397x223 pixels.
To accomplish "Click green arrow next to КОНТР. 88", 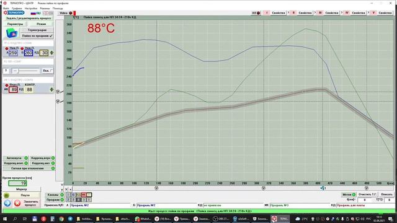I will pos(51,89).
